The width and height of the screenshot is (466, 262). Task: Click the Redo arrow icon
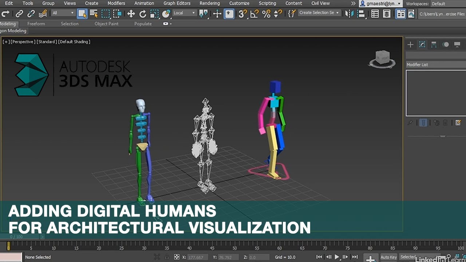5,14
